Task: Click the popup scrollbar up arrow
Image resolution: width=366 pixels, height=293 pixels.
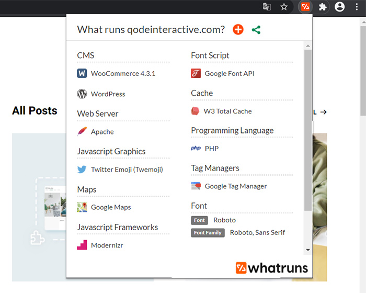Action: pos(308,46)
